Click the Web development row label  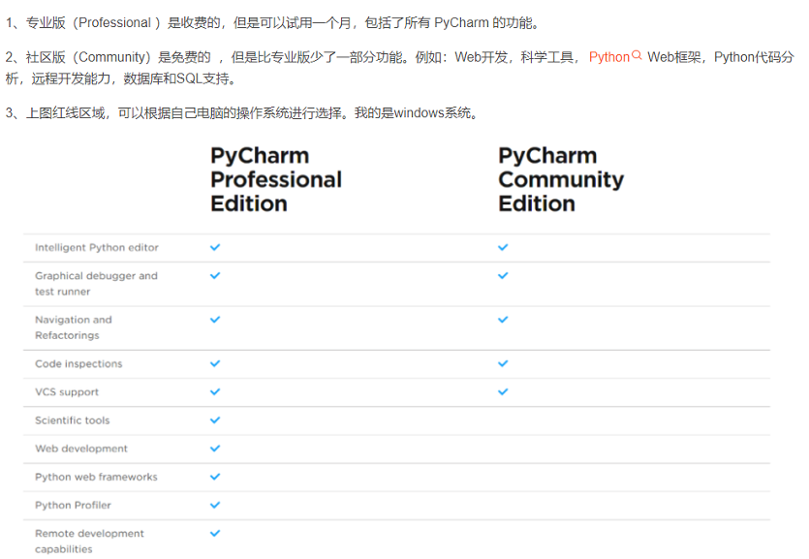(81, 450)
